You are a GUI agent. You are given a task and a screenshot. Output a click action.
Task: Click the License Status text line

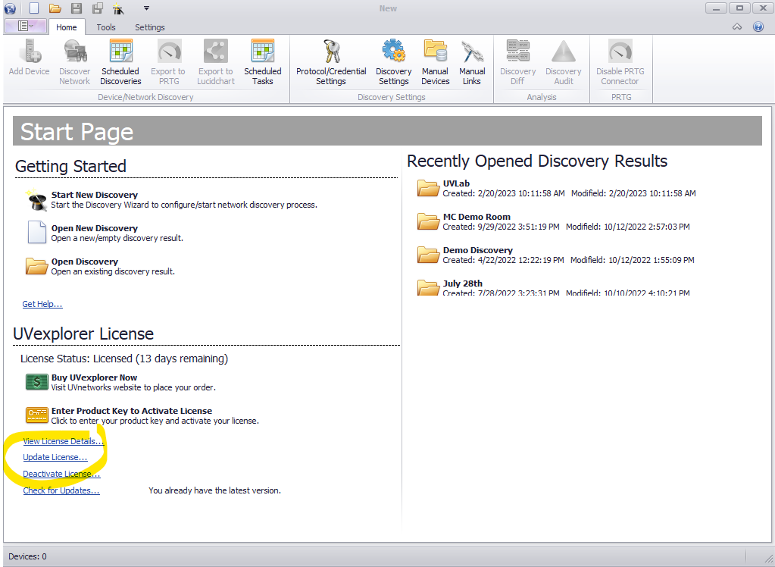[x=124, y=359]
